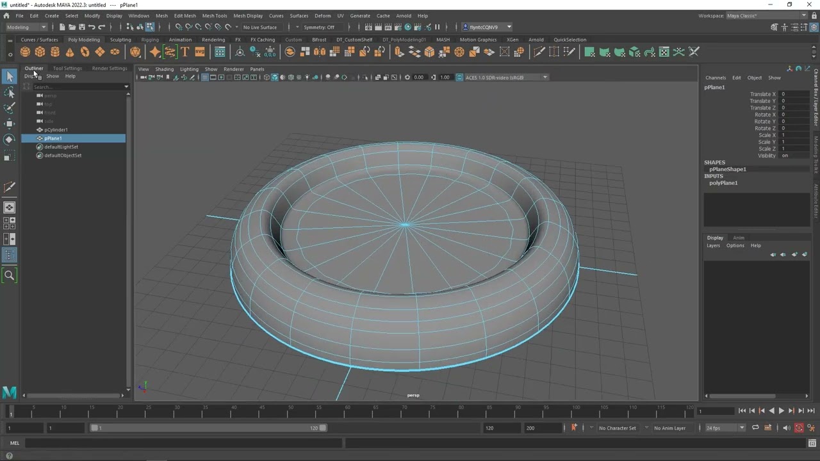Click the sculpt brush icon in left toolbox
The height and width of the screenshot is (461, 820).
(10, 188)
